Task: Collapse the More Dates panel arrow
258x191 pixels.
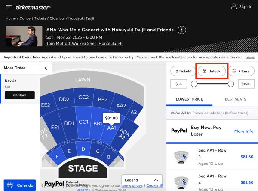Action: (x=46, y=68)
